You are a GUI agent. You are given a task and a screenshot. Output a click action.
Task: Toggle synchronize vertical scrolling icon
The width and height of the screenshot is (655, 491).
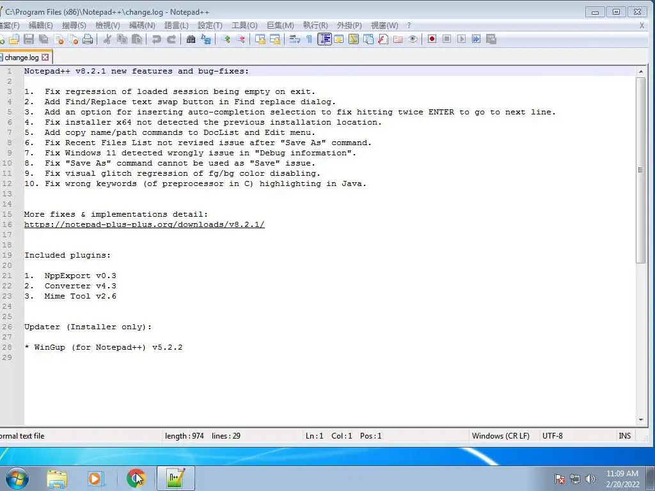260,39
